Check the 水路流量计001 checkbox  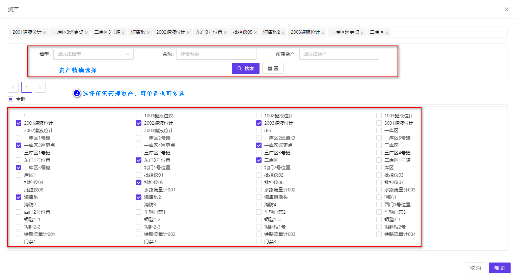tap(139, 190)
